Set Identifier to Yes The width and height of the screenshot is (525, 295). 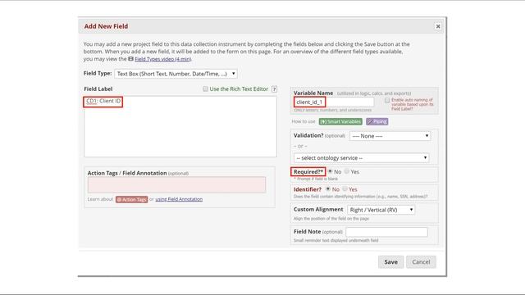(345, 189)
